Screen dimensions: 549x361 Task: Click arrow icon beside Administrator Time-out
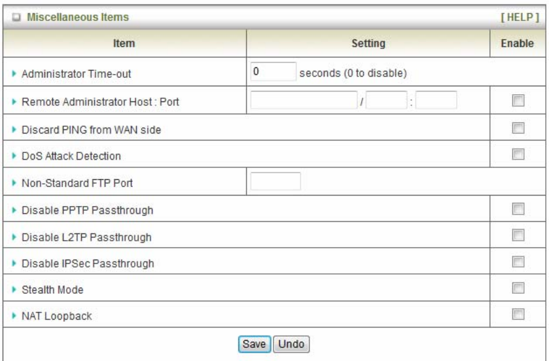click(x=14, y=74)
